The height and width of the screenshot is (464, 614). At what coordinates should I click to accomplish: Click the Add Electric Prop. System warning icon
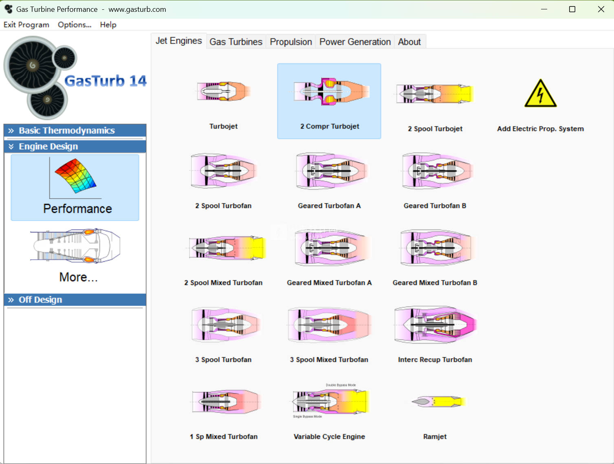click(541, 93)
